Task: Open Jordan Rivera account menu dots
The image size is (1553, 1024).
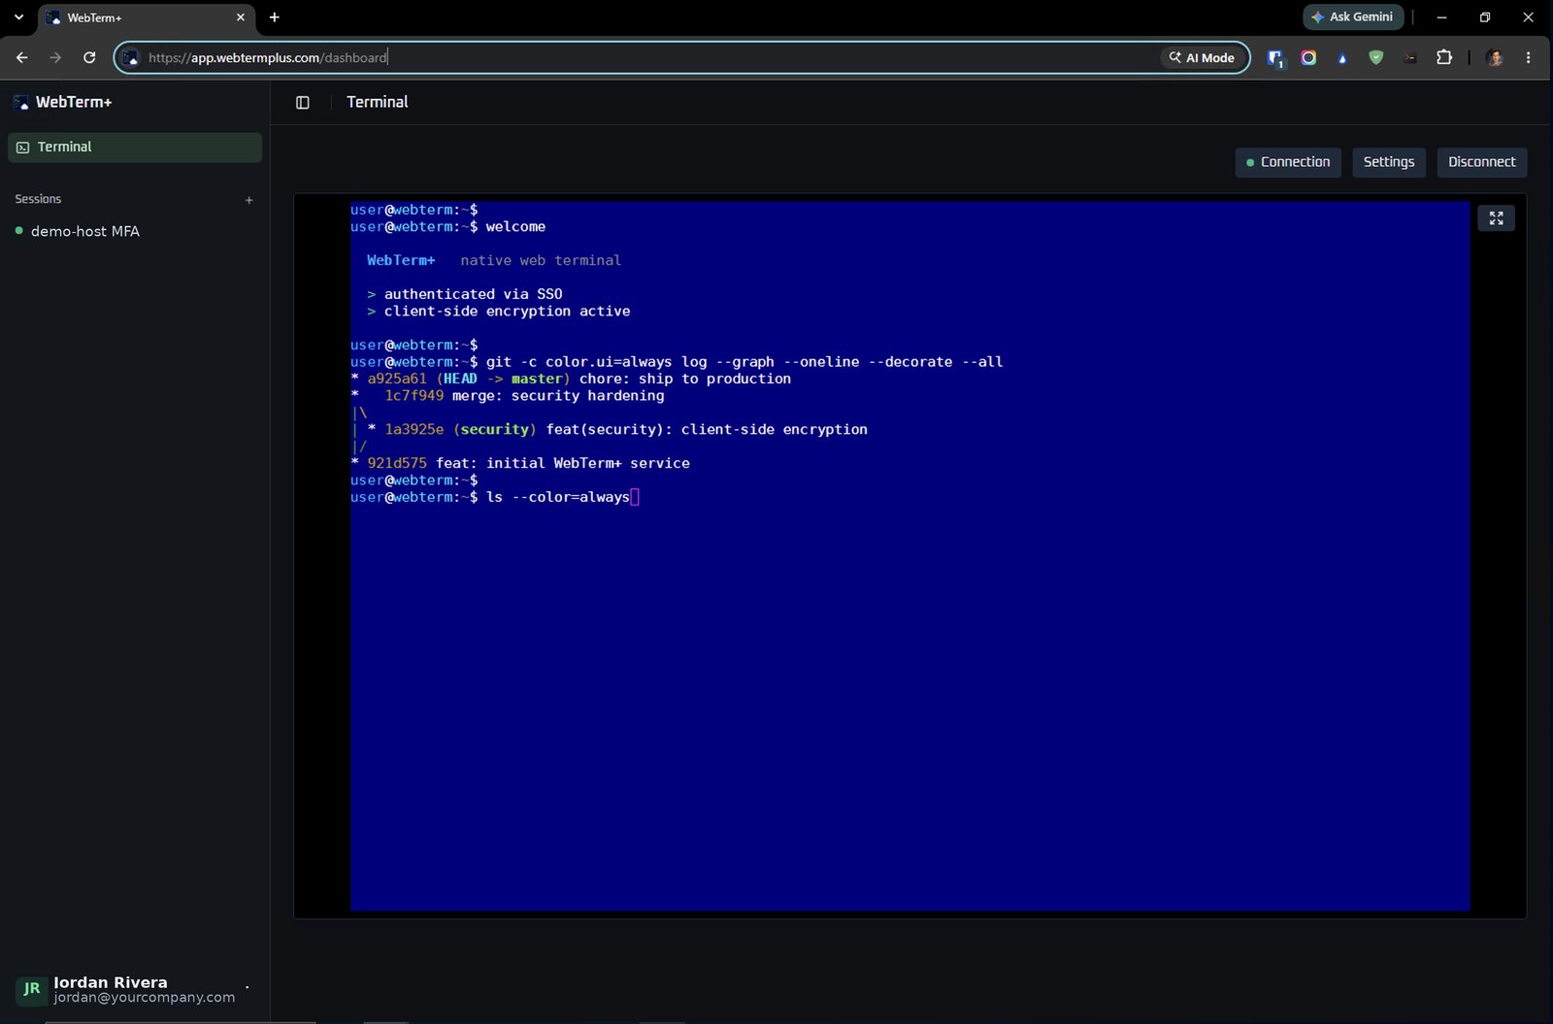Action: click(x=248, y=988)
